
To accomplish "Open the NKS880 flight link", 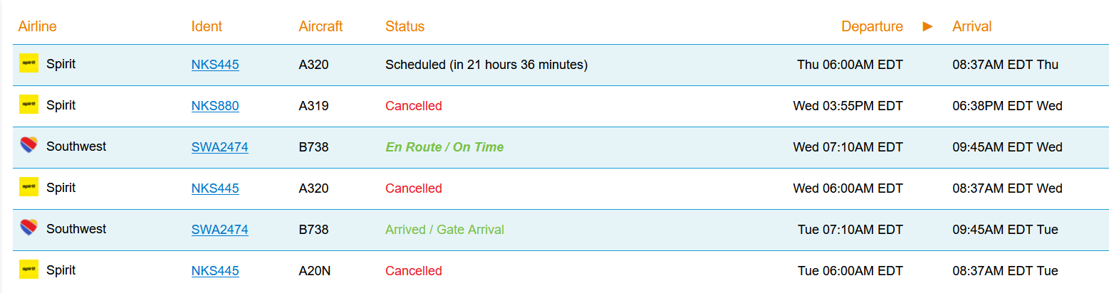I will pyautogui.click(x=215, y=106).
